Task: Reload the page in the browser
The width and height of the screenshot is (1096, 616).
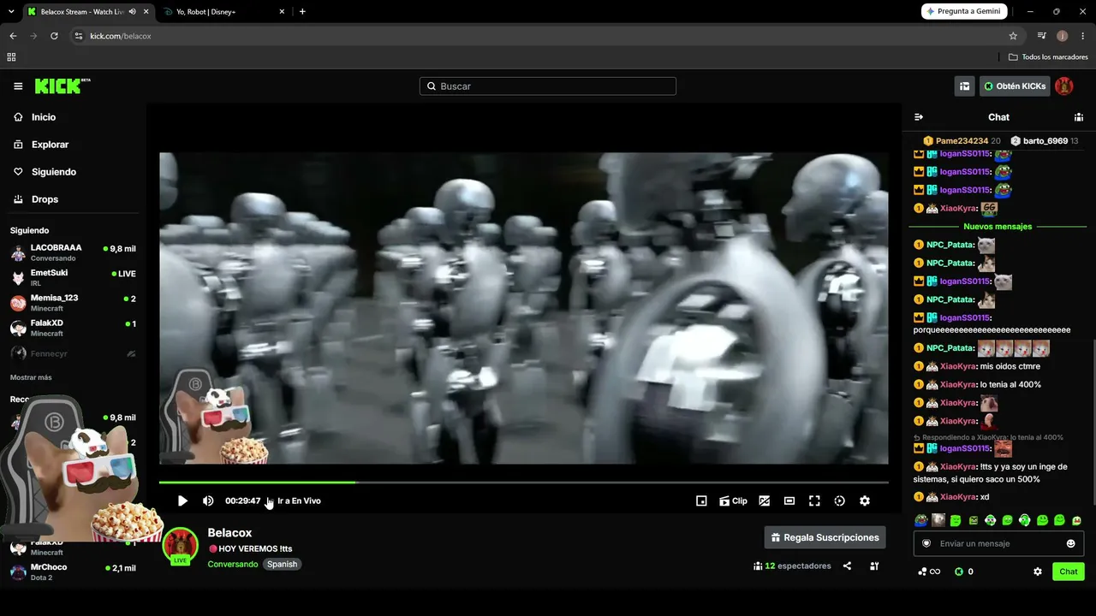Action: 54,36
